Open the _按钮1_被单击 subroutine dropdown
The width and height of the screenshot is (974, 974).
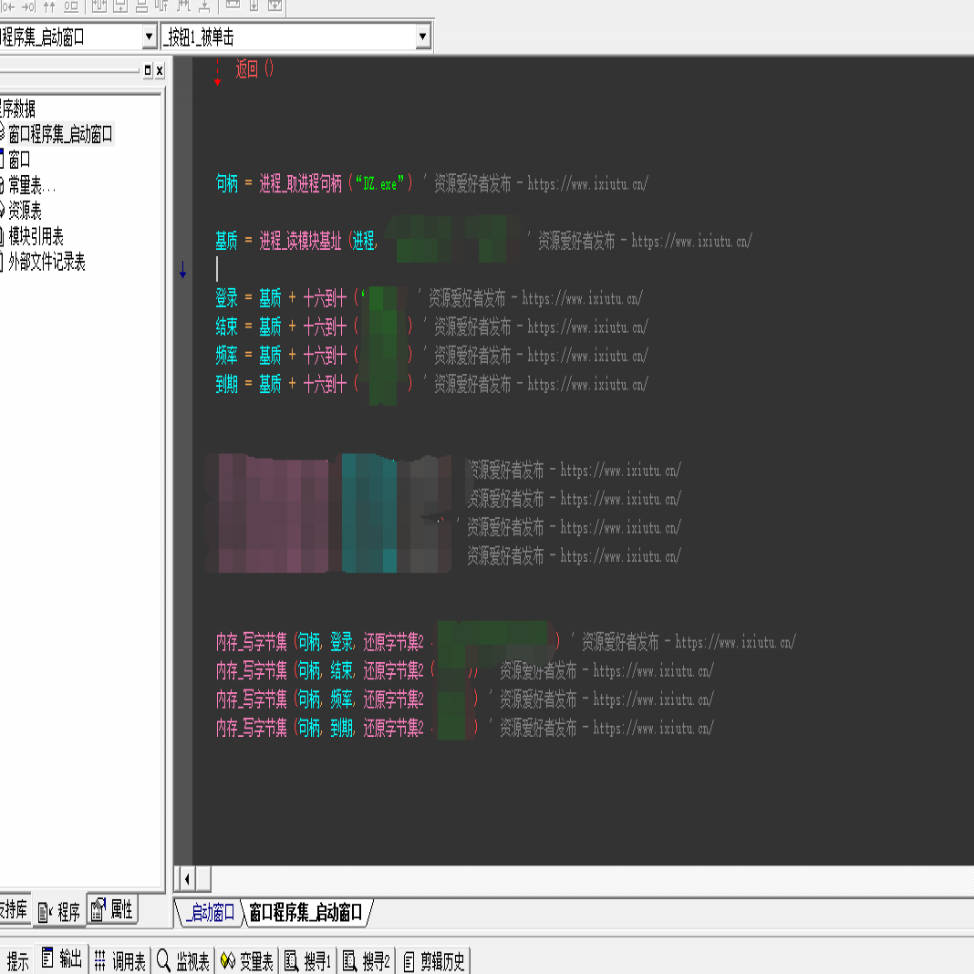[422, 37]
